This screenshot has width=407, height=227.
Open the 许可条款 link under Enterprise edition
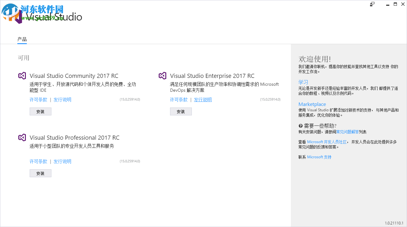[x=179, y=99]
